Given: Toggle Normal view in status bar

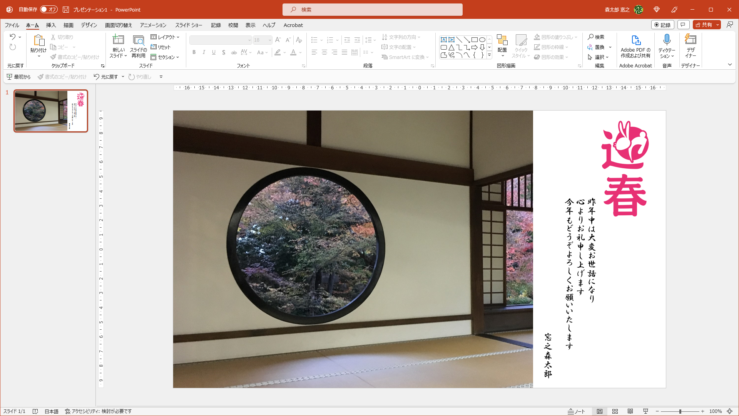Looking at the screenshot, I should click(600, 411).
